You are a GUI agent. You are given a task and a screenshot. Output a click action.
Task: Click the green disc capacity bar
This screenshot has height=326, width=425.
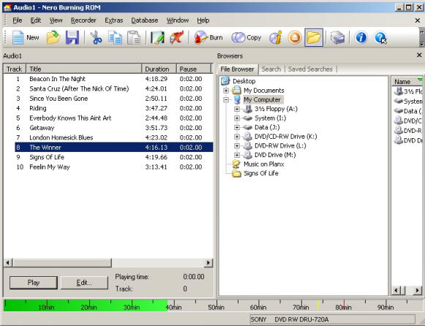86,305
